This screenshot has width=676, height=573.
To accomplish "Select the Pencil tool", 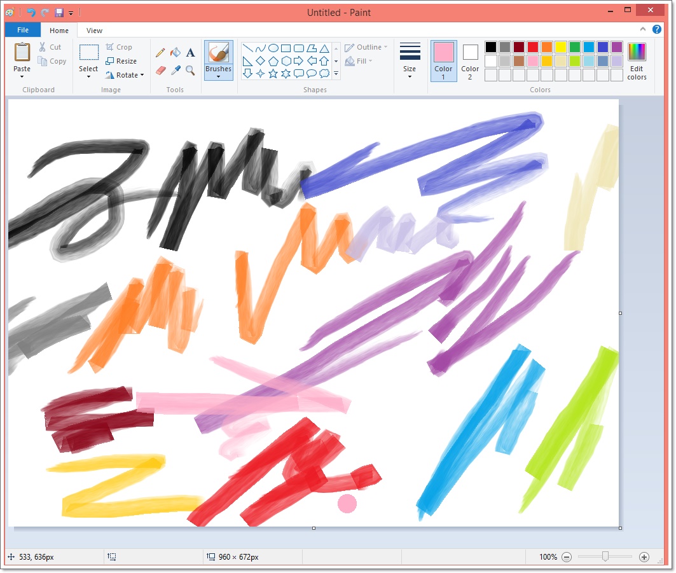I will click(x=160, y=52).
